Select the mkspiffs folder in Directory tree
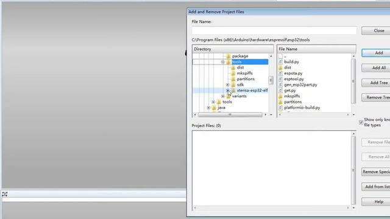 pyautogui.click(x=245, y=73)
